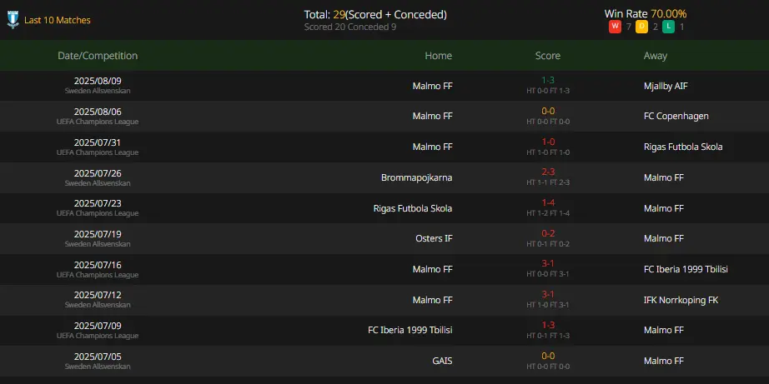
Task: Select the 2025/07/23 Rigas Futbola Skola match row
Action: coord(384,208)
